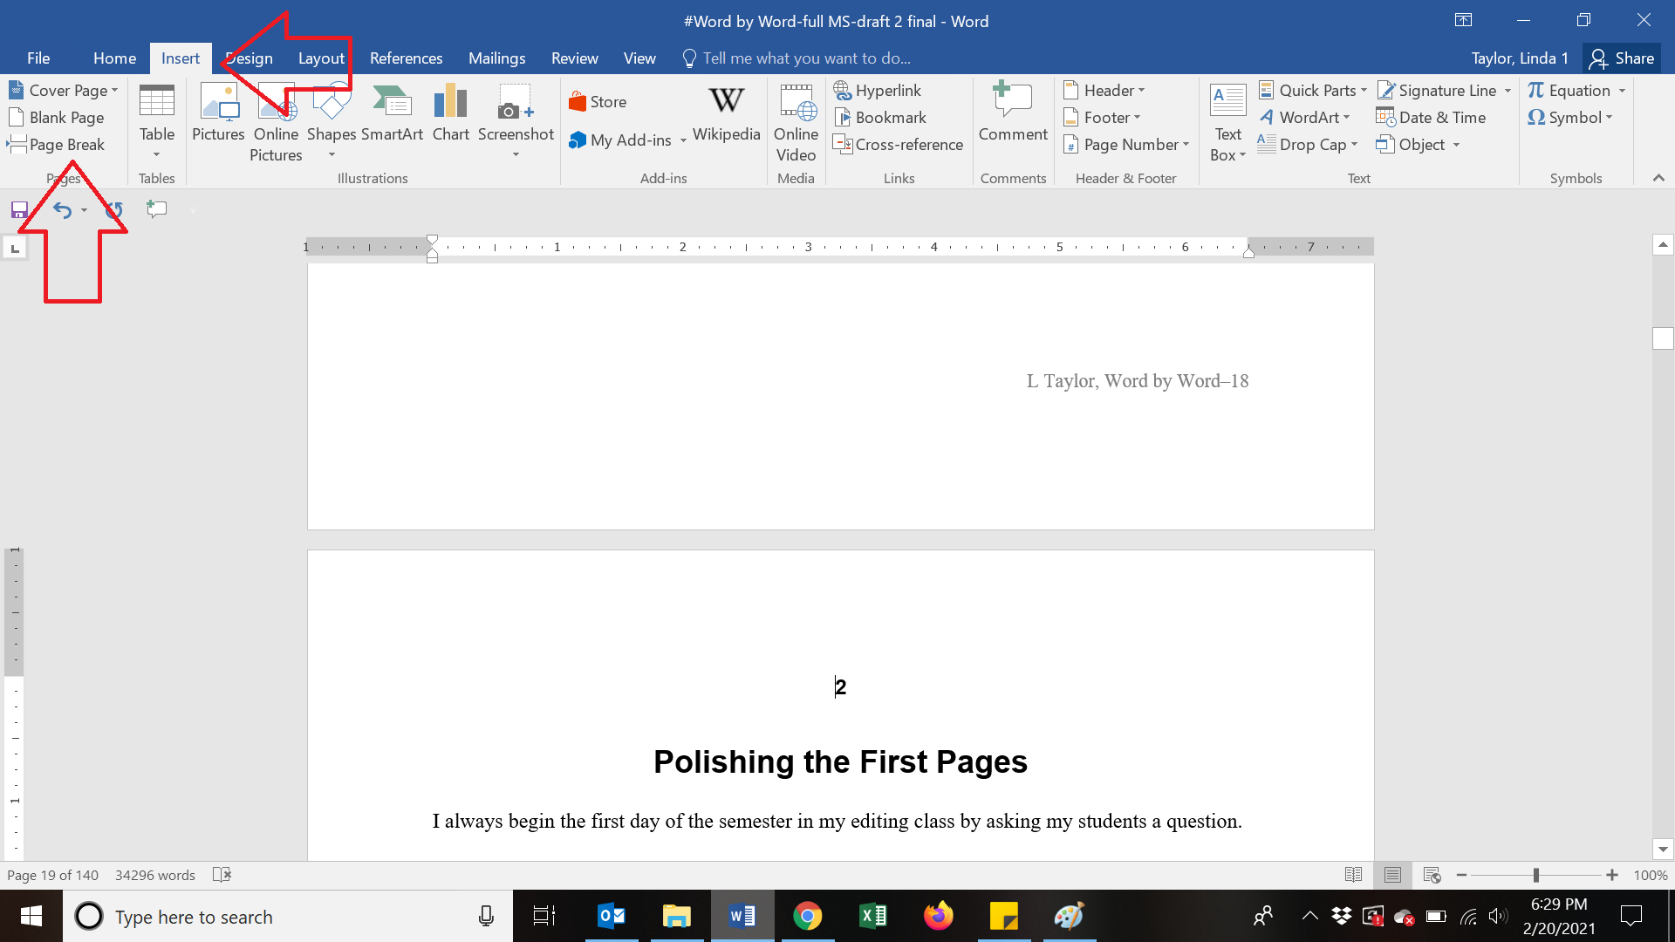Insert a Table

click(157, 113)
